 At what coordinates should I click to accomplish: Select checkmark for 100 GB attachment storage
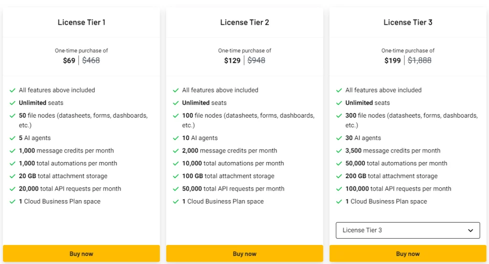click(176, 176)
